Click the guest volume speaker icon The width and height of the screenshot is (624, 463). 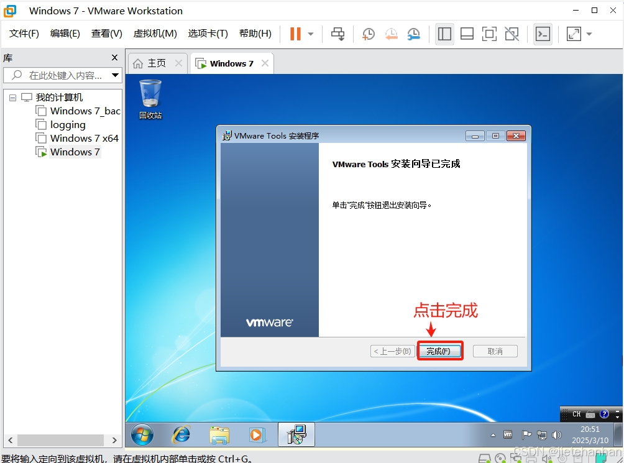click(x=556, y=435)
